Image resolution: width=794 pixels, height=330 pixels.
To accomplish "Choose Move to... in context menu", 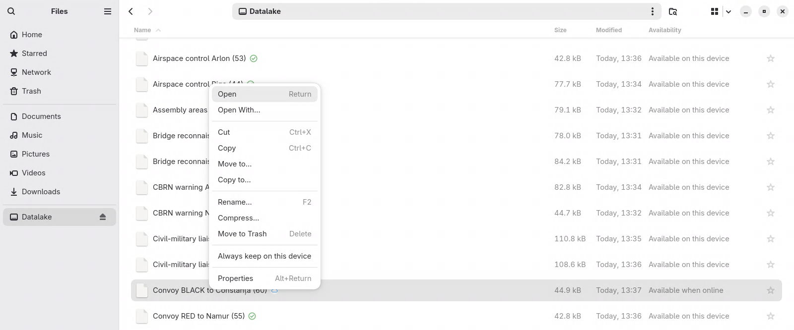I will (x=265, y=164).
